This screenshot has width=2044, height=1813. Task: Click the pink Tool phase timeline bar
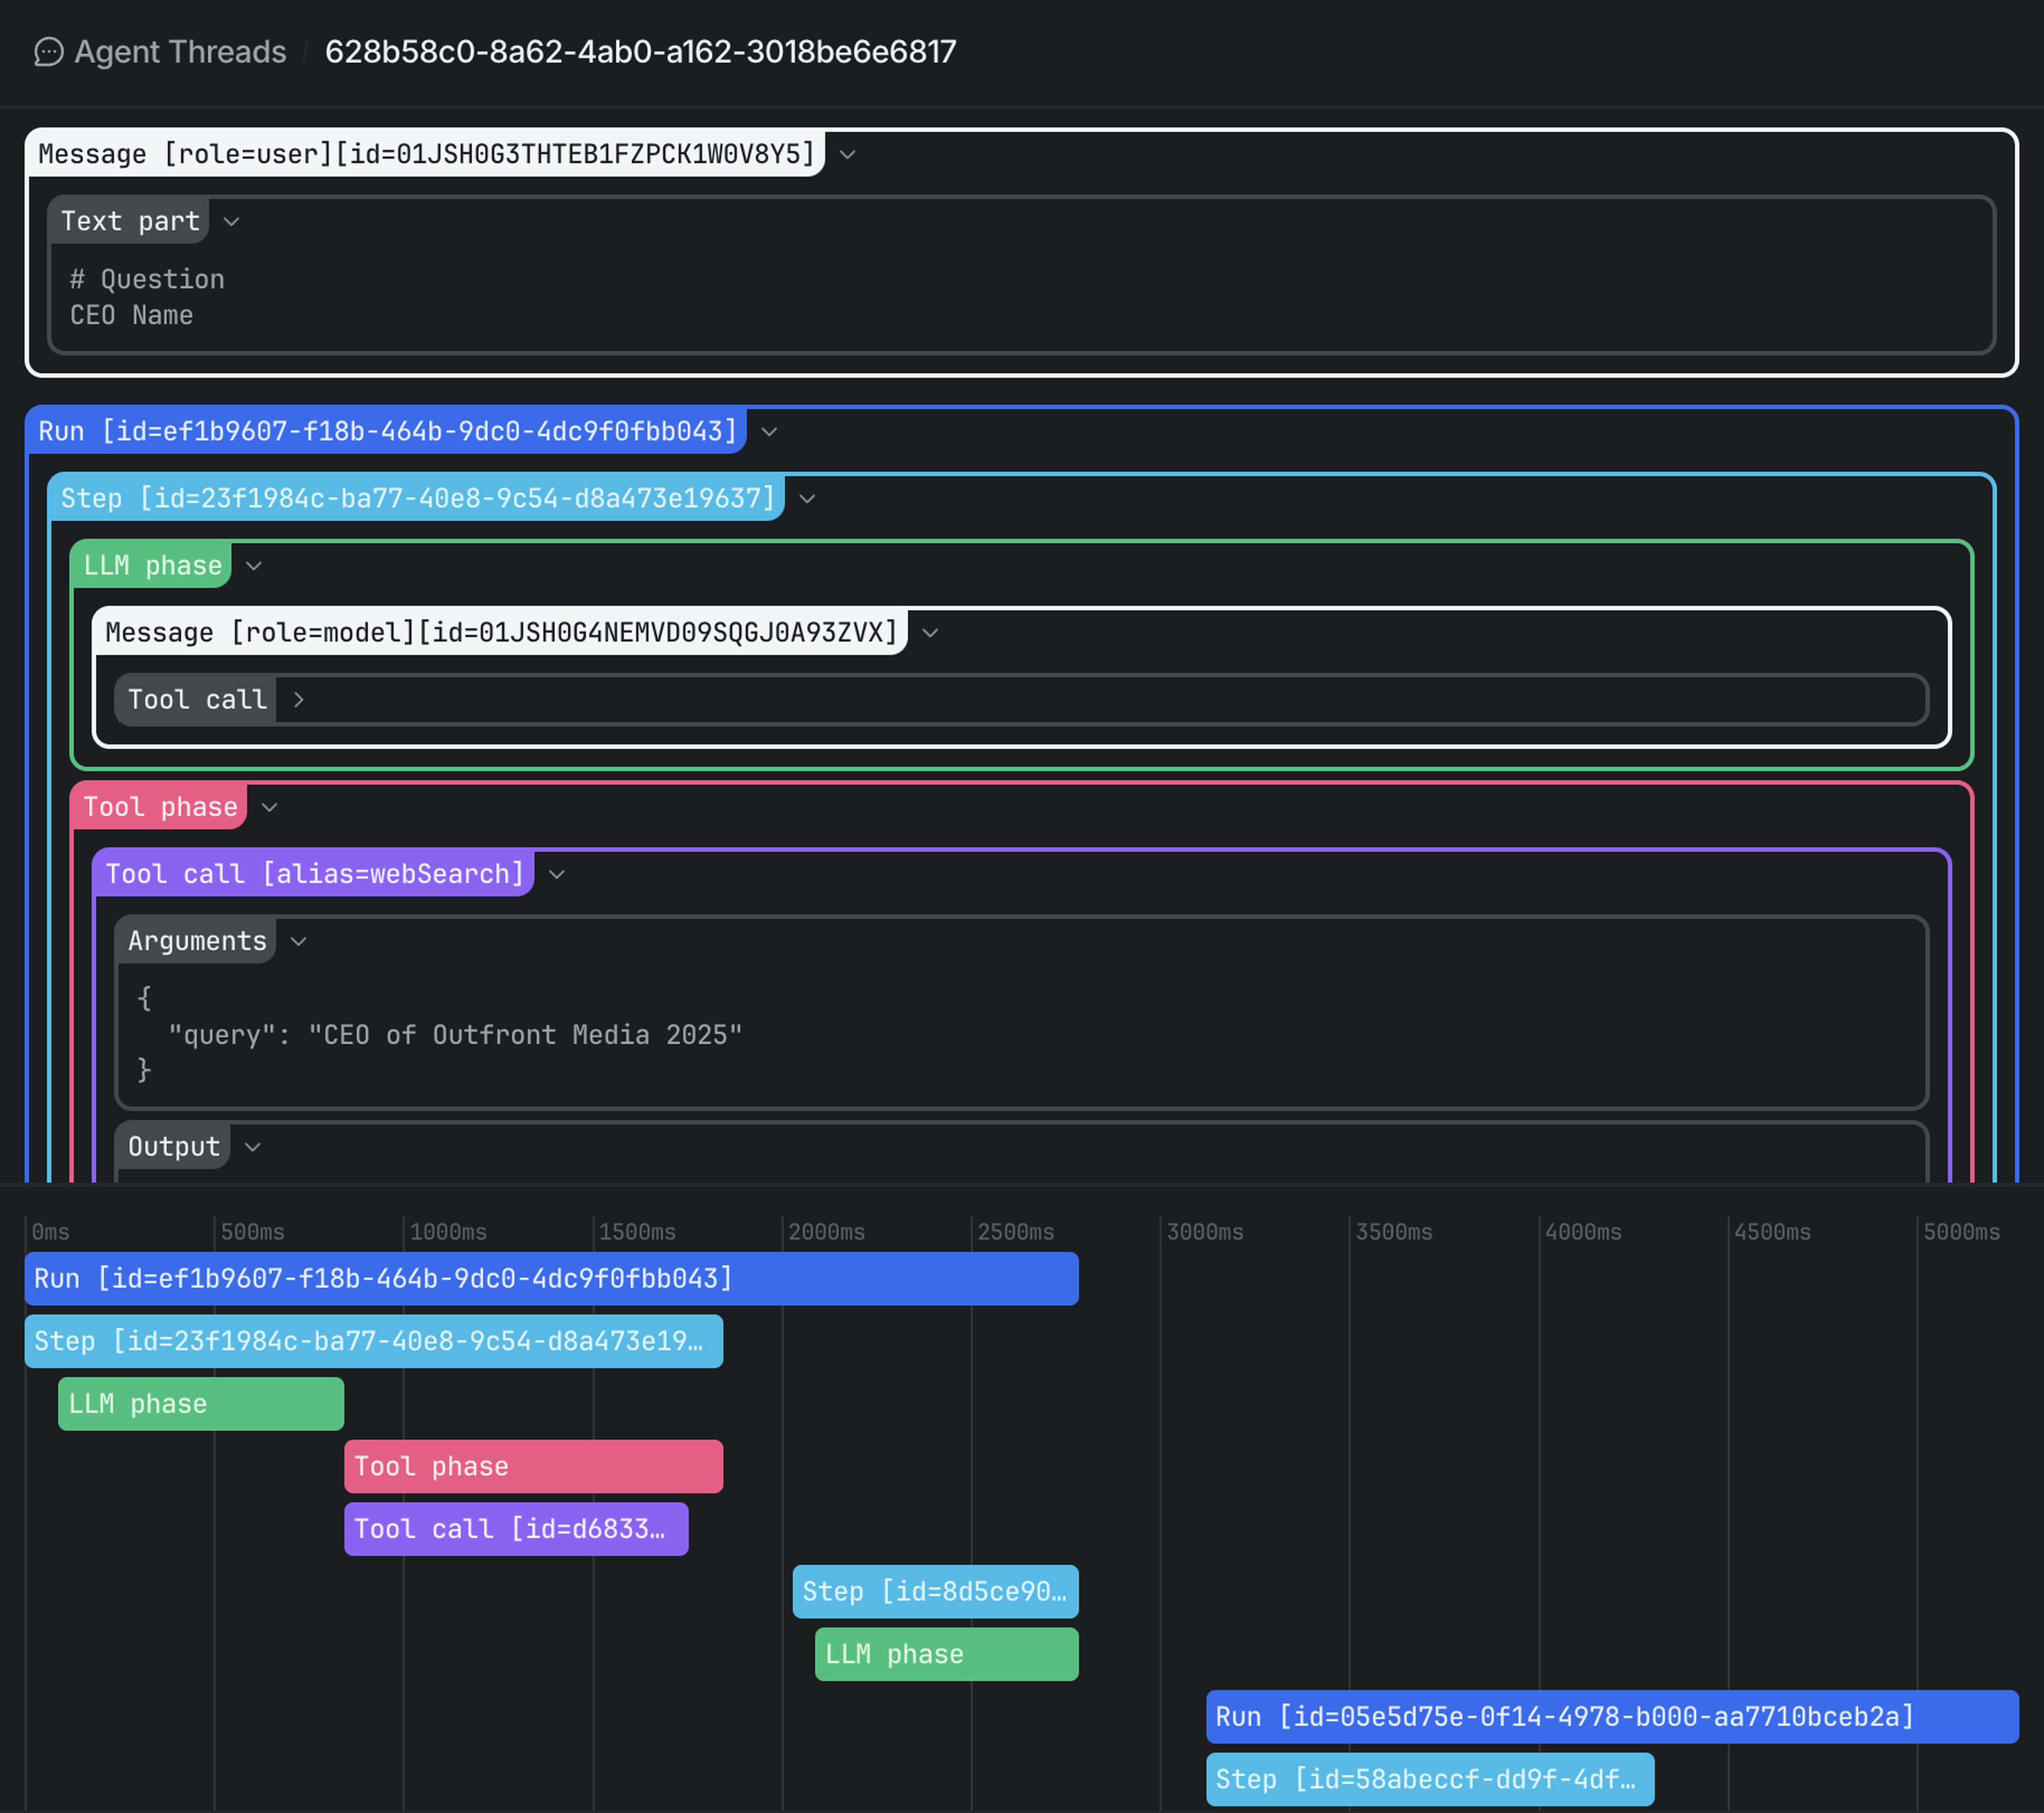pyautogui.click(x=532, y=1466)
